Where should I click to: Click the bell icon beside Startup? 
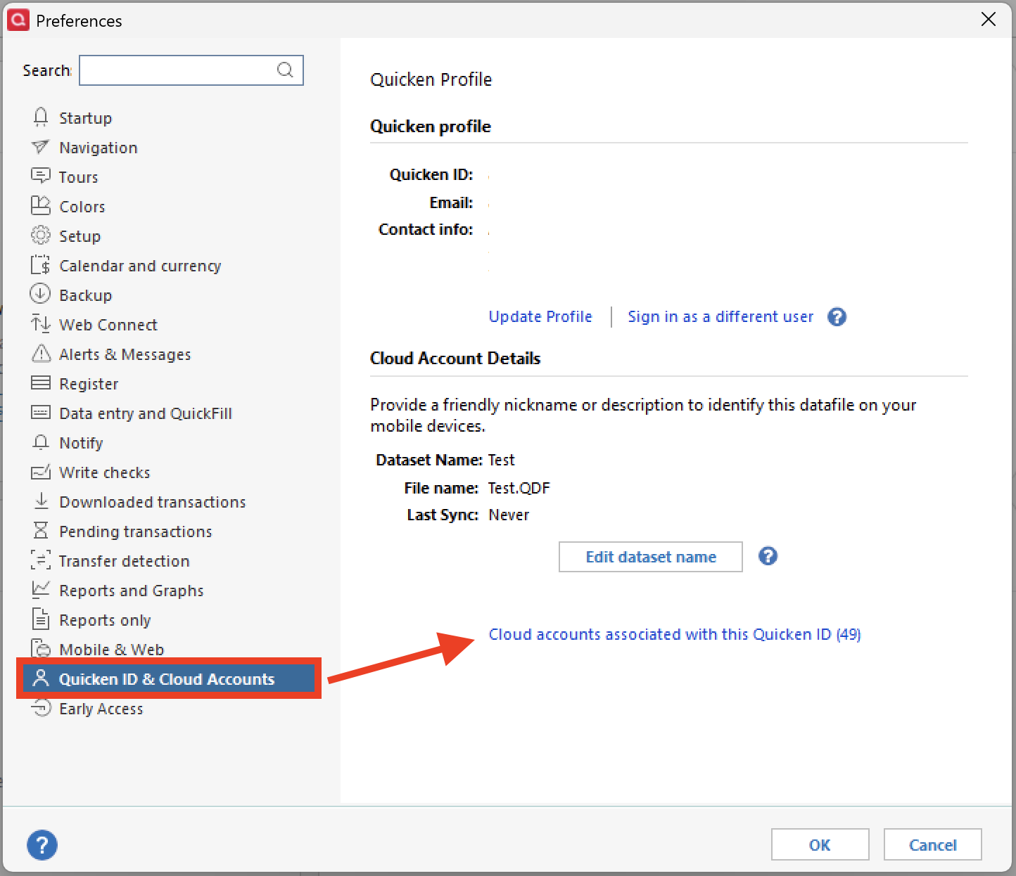[41, 117]
